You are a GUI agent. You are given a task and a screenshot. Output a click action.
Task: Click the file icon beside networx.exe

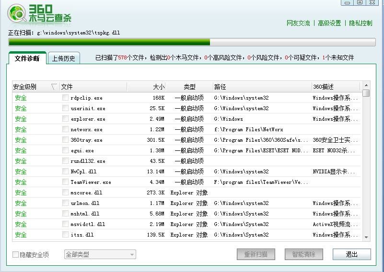(65, 129)
